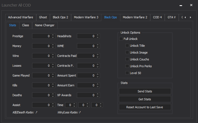Image resolution: width=198 pixels, height=123 pixels.
Task: Increase the Losses value
Action: (53, 64)
